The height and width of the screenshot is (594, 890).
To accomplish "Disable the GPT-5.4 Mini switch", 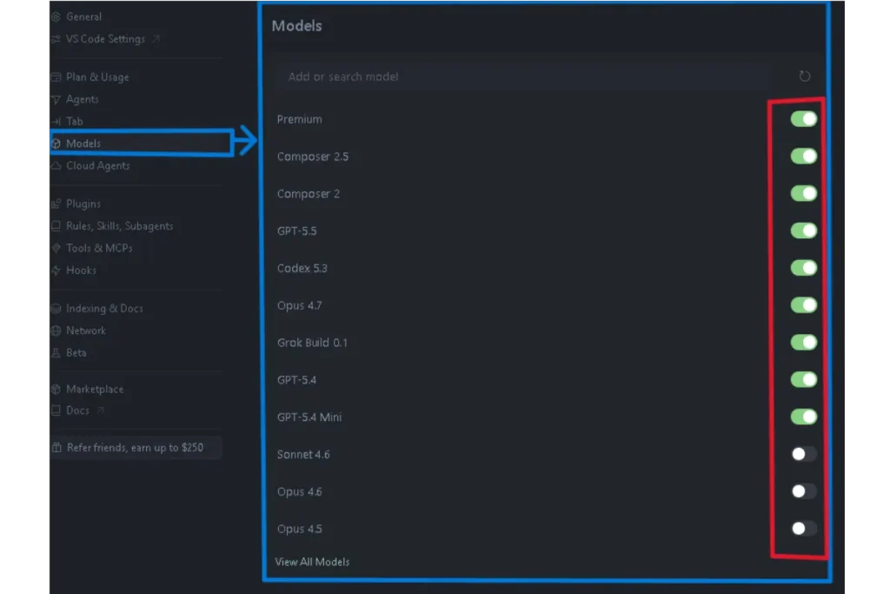I will coord(804,417).
